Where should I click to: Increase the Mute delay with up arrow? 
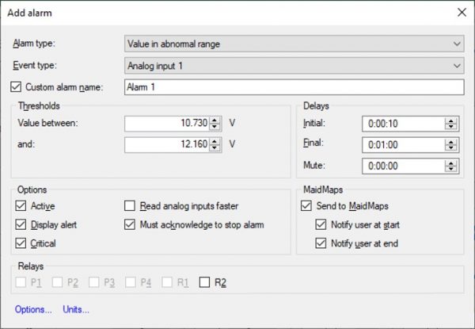click(451, 163)
